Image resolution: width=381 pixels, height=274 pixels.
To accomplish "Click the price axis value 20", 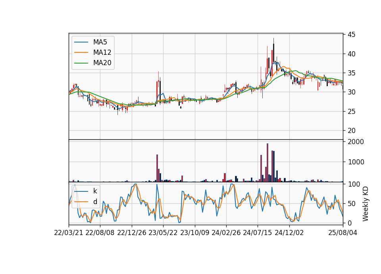I will coord(351,131).
